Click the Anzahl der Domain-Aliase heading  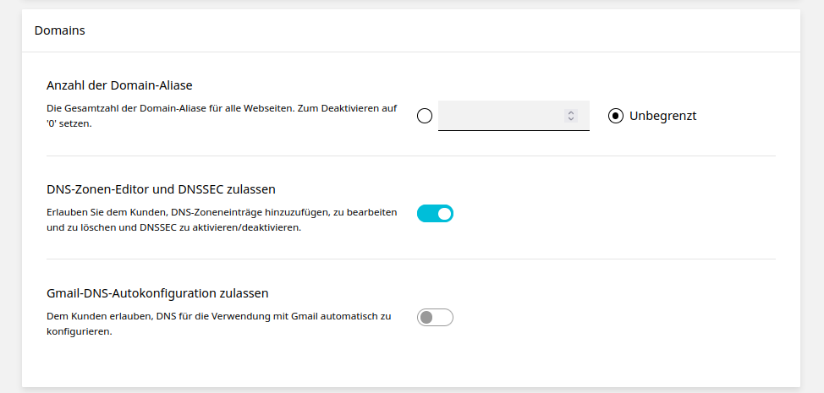(x=119, y=85)
